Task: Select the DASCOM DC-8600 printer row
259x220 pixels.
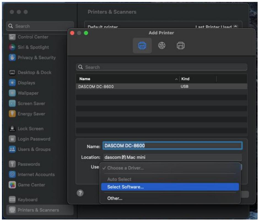Action: tap(161, 87)
